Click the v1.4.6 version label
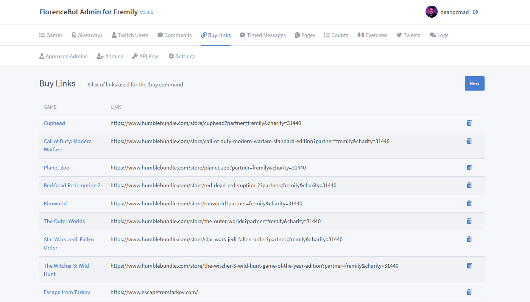Image resolution: width=530 pixels, height=302 pixels. [147, 12]
